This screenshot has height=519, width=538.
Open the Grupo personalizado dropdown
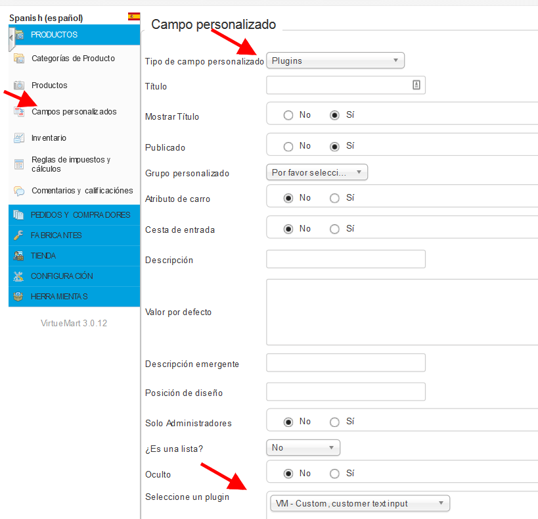[317, 172]
